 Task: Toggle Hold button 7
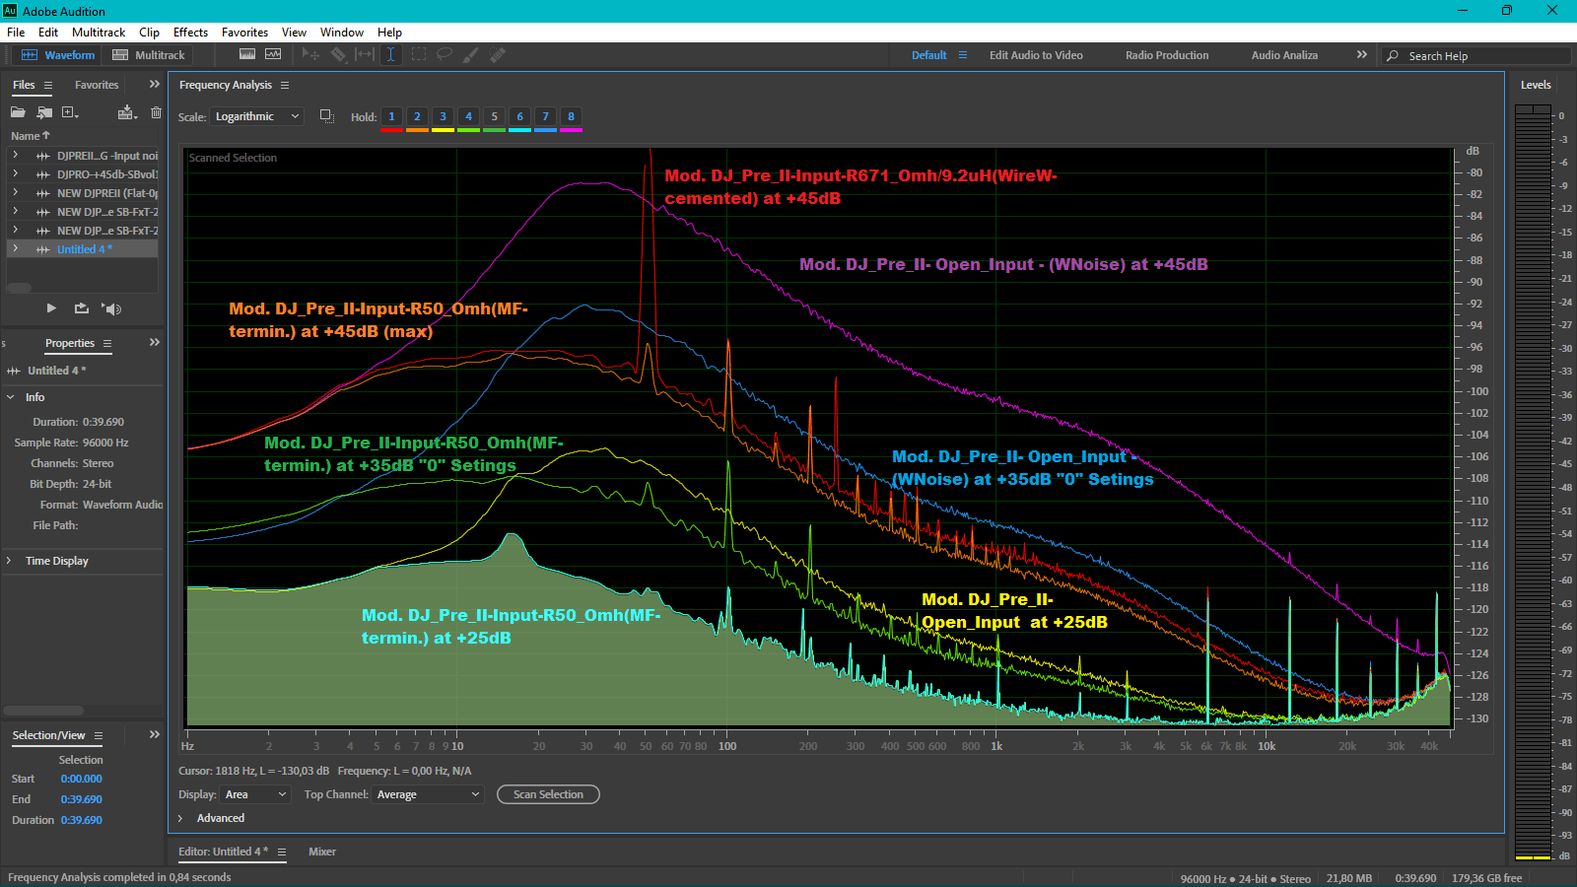(545, 117)
